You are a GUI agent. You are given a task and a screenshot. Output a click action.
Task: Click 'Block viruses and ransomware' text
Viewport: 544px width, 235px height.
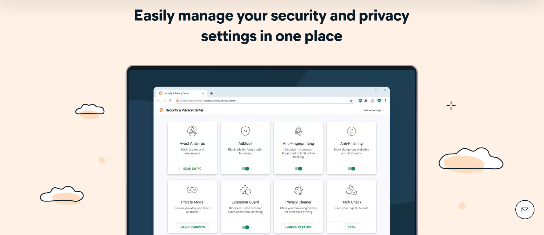tap(192, 151)
